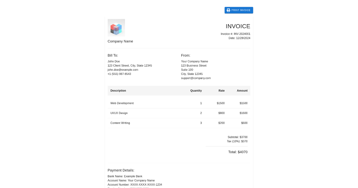Viewport: 358px width, 188px height.
Task: Click the From section header
Action: [x=185, y=55]
